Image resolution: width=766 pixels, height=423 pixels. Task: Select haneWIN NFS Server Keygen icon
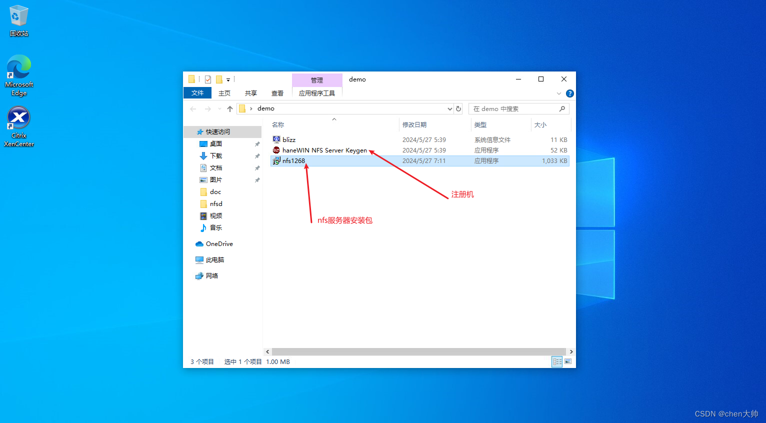point(276,150)
